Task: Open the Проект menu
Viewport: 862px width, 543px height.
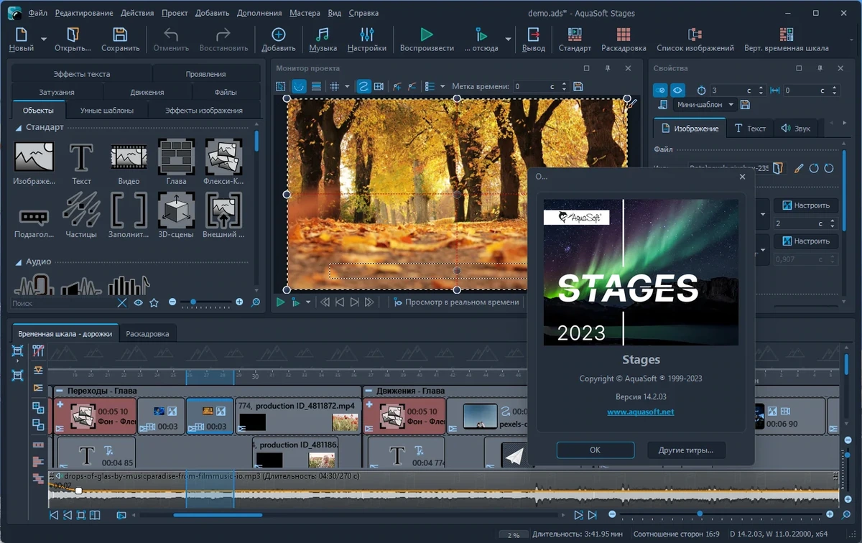Action: (x=175, y=13)
